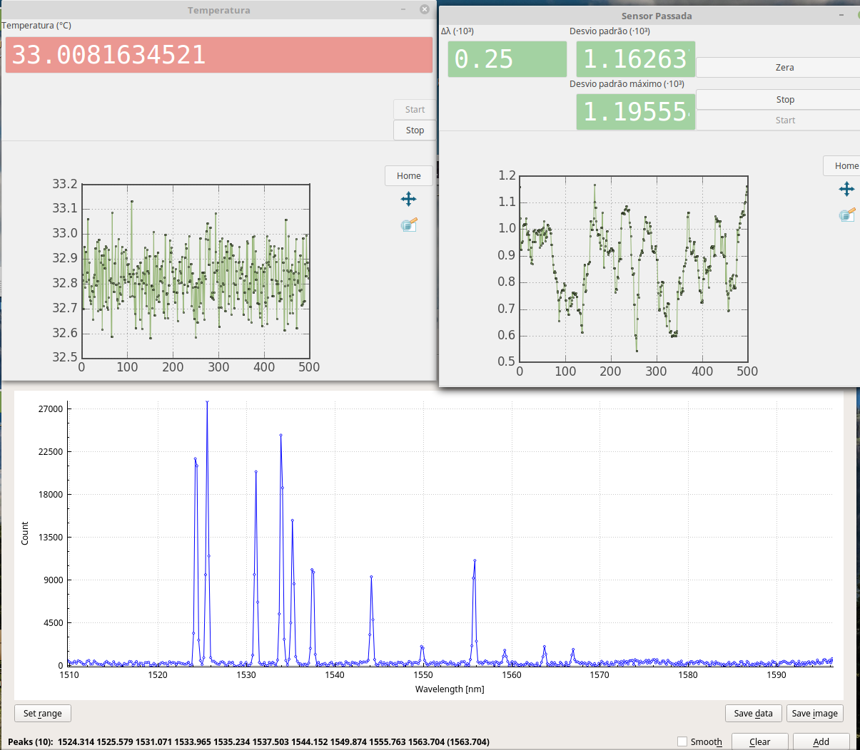This screenshot has width=860, height=750.
Task: Click the Desvio padrão máximo label
Action: pyautogui.click(x=627, y=84)
